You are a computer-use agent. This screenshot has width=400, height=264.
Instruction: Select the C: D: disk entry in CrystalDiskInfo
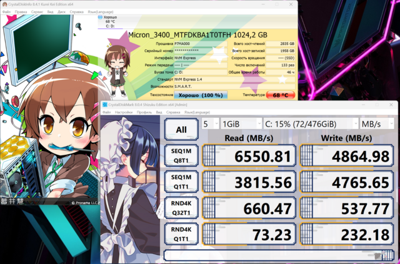click(x=110, y=22)
